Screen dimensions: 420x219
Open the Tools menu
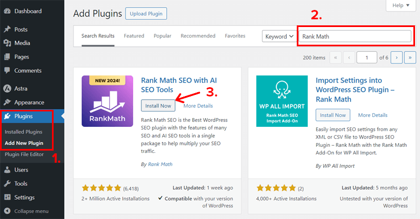coord(21,184)
